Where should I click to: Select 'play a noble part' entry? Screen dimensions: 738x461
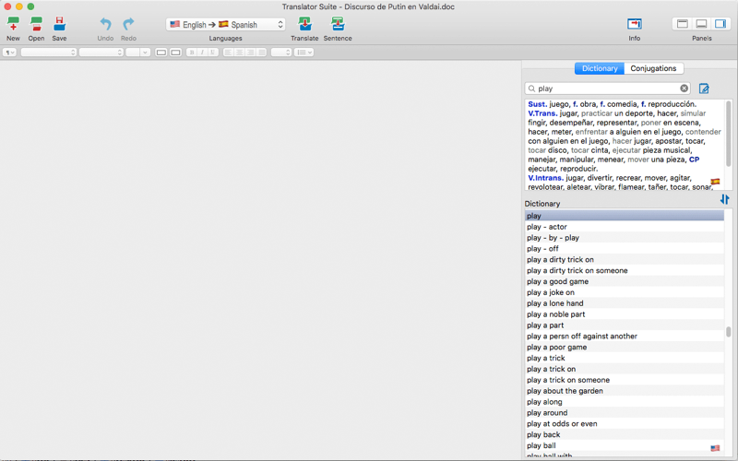[625, 314]
